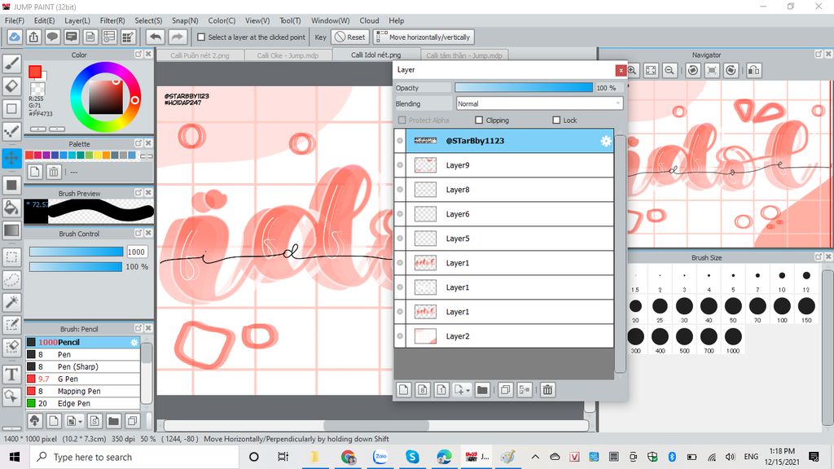Select the Dot/pixel pen tool
The width and height of the screenshot is (834, 469).
click(x=11, y=131)
